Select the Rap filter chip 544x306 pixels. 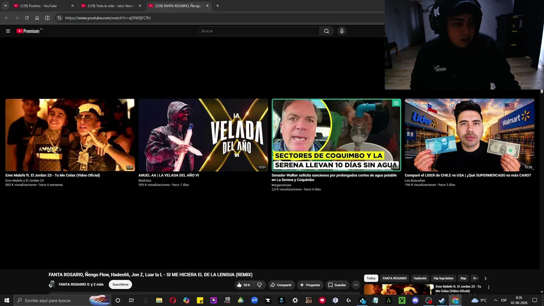click(463, 278)
